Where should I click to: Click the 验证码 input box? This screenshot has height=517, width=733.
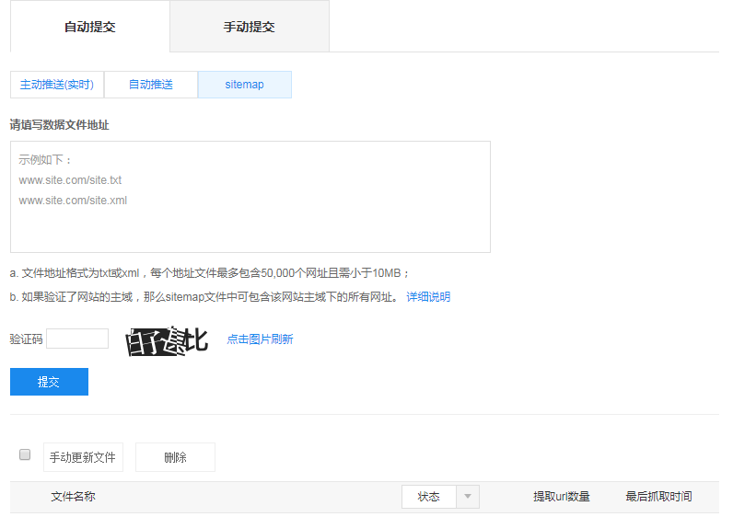point(77,339)
